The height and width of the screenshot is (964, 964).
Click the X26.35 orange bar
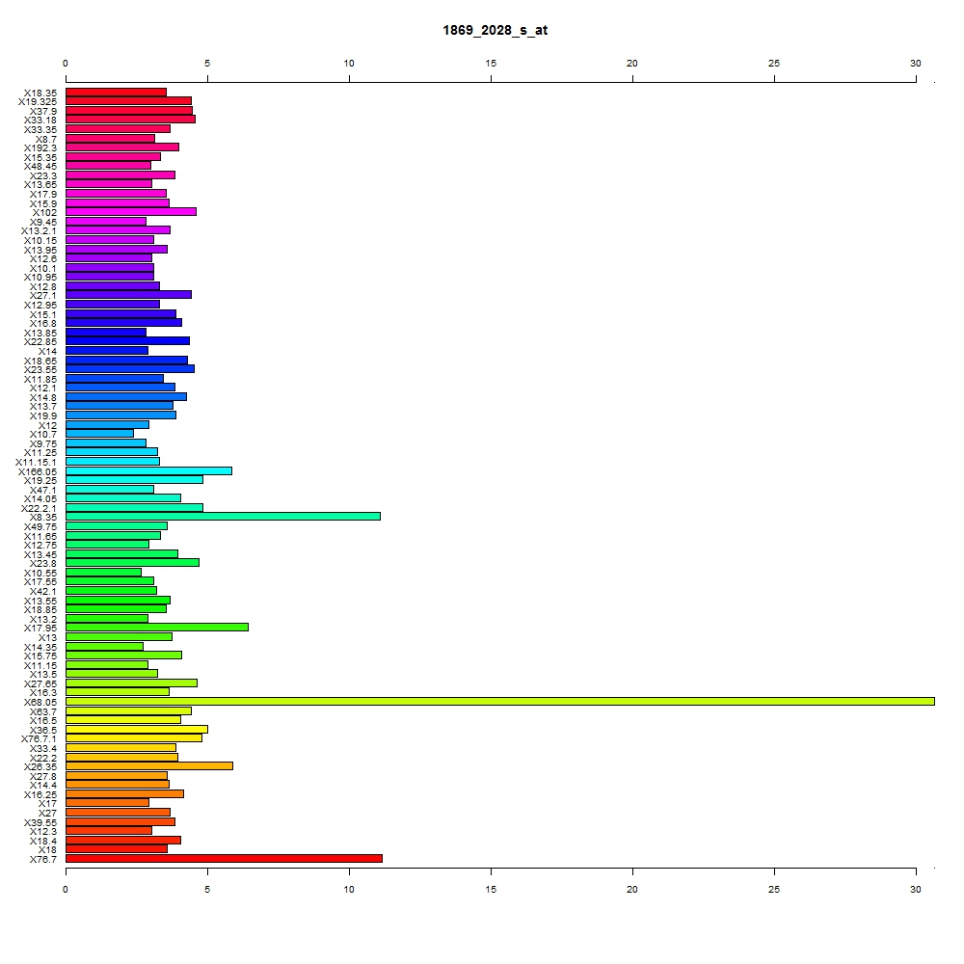(x=149, y=766)
